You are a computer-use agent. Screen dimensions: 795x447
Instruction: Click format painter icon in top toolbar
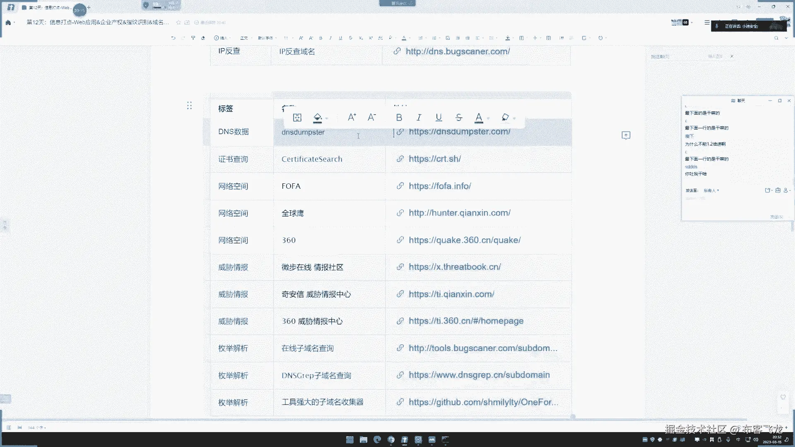point(193,38)
